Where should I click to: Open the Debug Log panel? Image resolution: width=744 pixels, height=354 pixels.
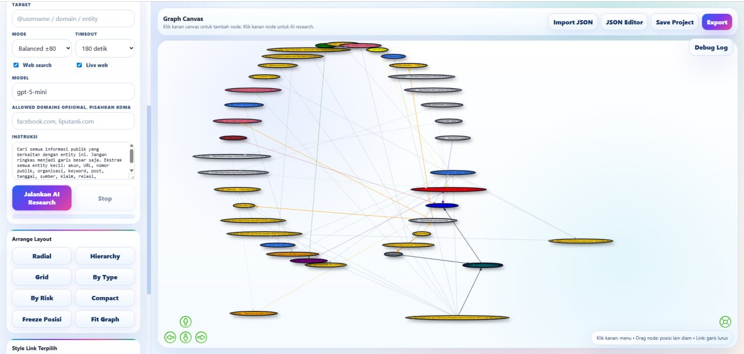[711, 47]
